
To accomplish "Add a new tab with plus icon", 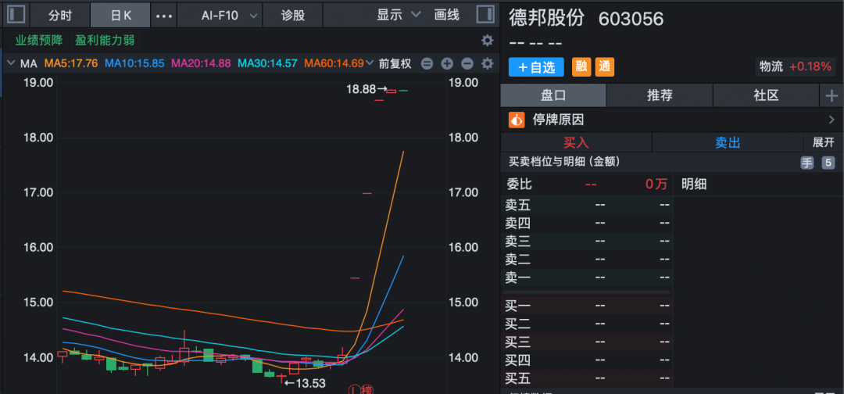I will 831,96.
